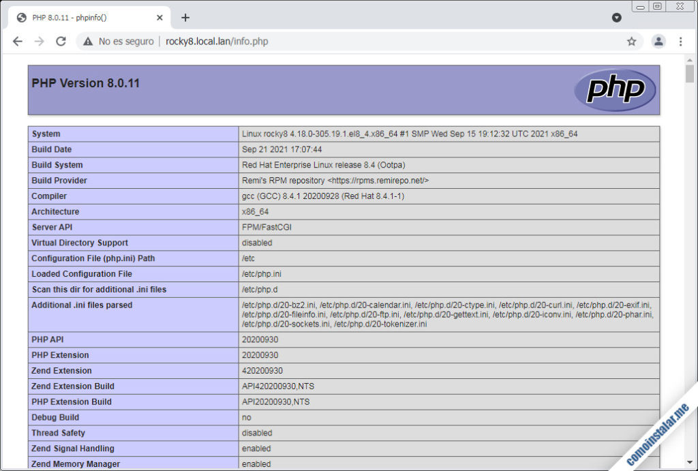This screenshot has height=471, width=698.
Task: Click the phpinfo favicon on the tab
Action: [x=21, y=17]
